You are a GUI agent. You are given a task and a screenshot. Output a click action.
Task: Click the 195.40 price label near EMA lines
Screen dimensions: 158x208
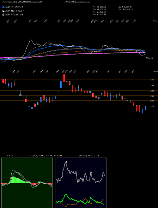click(149, 58)
